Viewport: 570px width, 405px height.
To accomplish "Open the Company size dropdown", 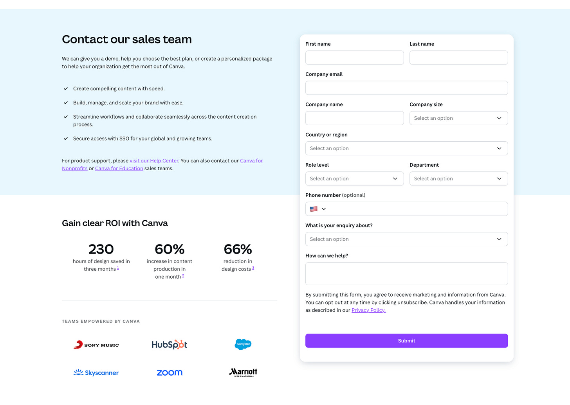I will tap(458, 118).
